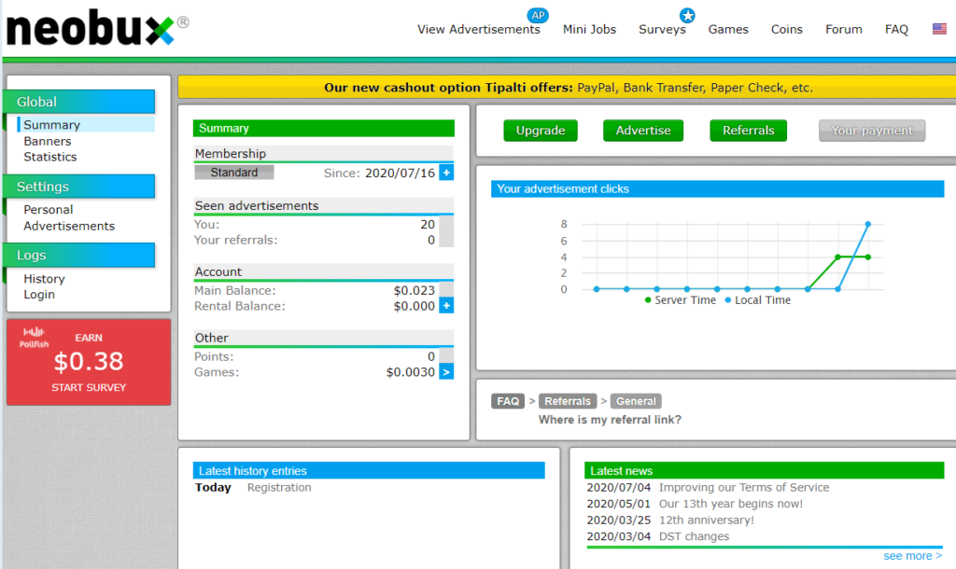Image resolution: width=956 pixels, height=569 pixels.
Task: Go to Games section
Action: click(x=728, y=29)
